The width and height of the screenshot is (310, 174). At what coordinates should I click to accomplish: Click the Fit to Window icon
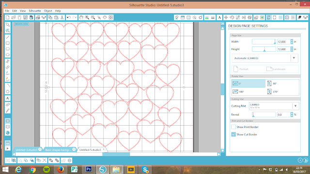111,17
